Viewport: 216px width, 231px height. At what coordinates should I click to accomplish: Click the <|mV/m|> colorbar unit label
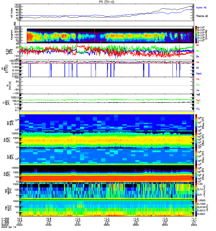tap(204, 191)
